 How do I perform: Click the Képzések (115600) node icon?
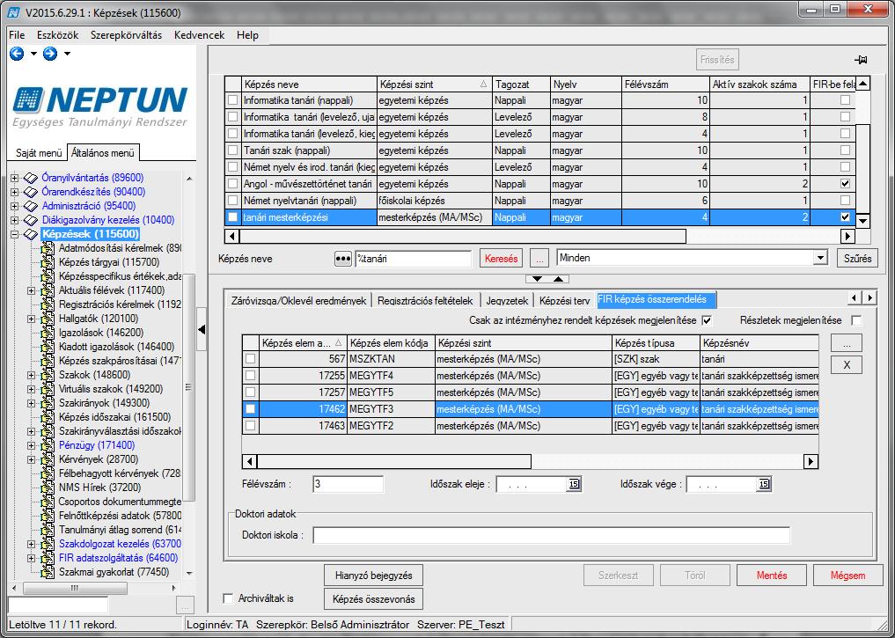click(x=31, y=235)
